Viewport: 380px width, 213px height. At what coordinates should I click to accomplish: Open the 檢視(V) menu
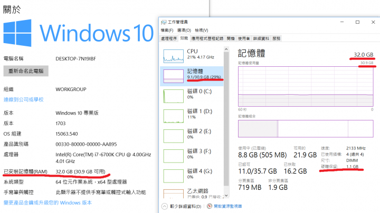[x=202, y=31]
